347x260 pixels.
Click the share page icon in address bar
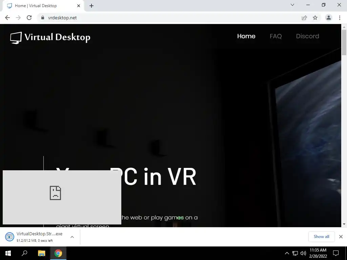[x=304, y=18]
